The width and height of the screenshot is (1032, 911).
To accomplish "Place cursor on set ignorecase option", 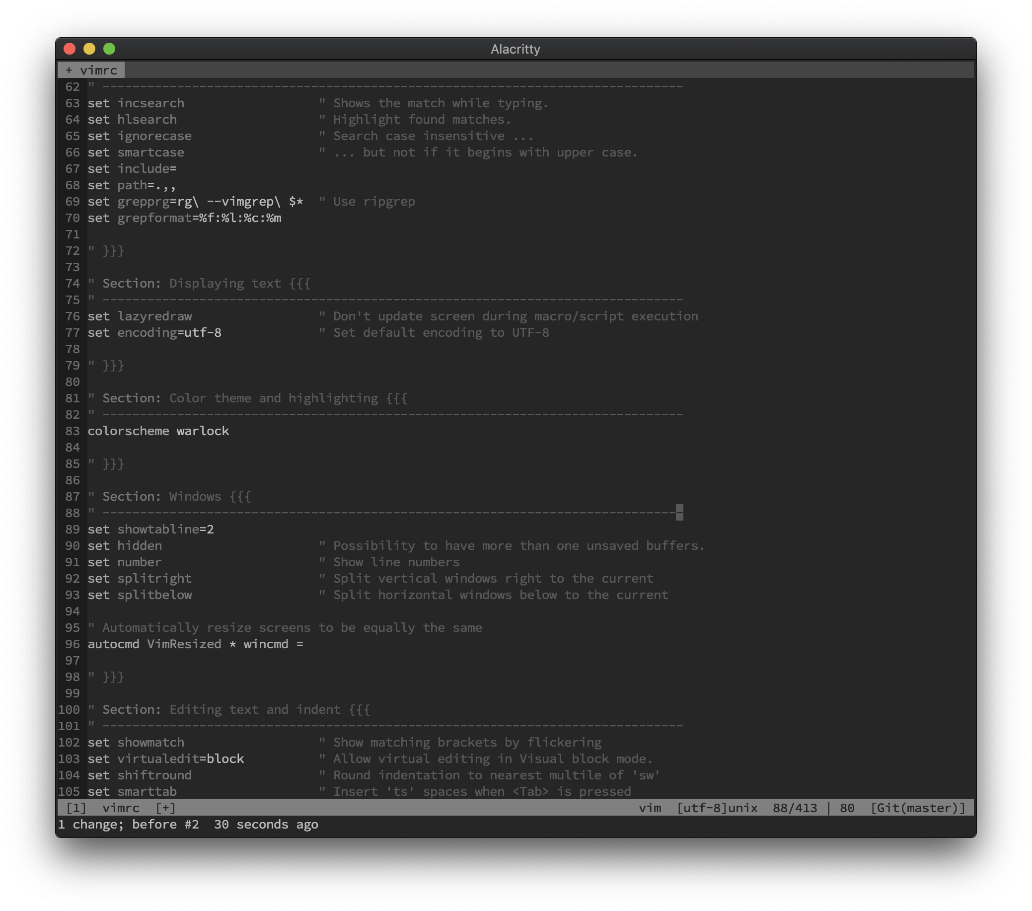I will pyautogui.click(x=154, y=136).
